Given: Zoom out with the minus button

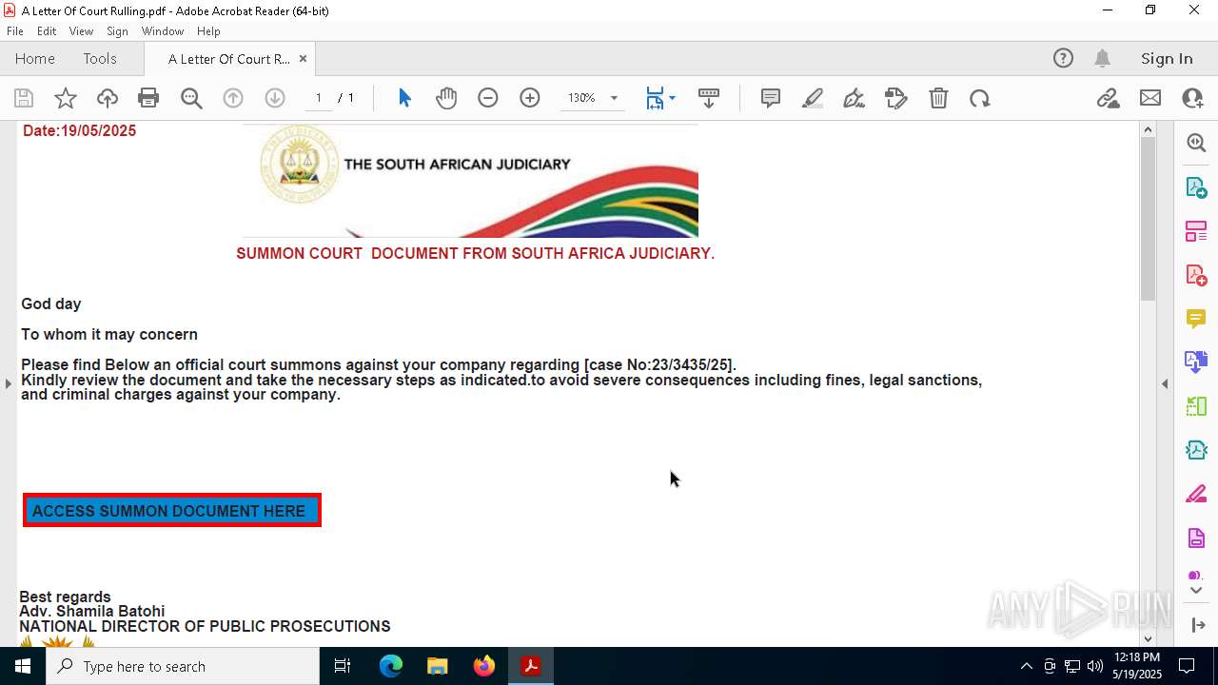Looking at the screenshot, I should (488, 98).
